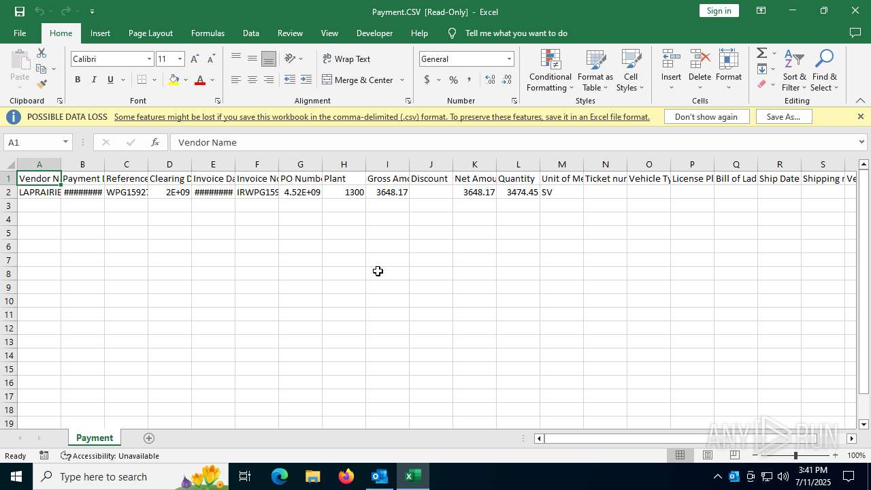
Task: Open the General number format dropdown
Action: click(x=509, y=59)
